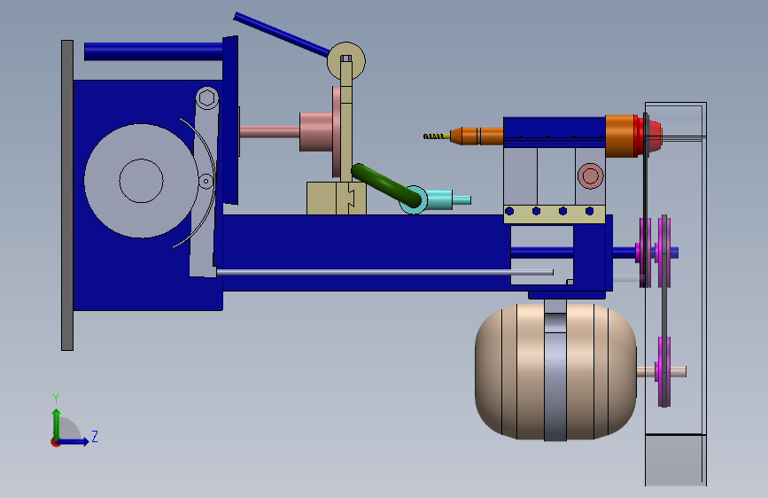Click the blue Z axis arrow of triad
The image size is (768, 498).
74,441
